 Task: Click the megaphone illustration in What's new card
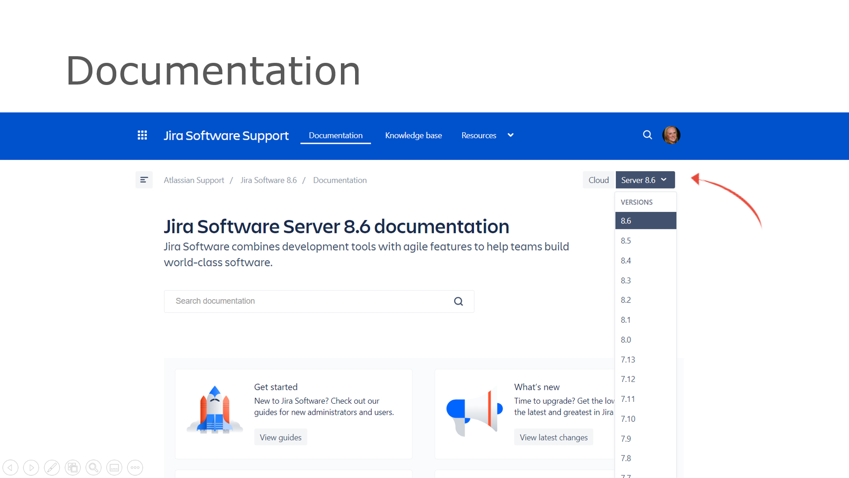click(x=475, y=412)
